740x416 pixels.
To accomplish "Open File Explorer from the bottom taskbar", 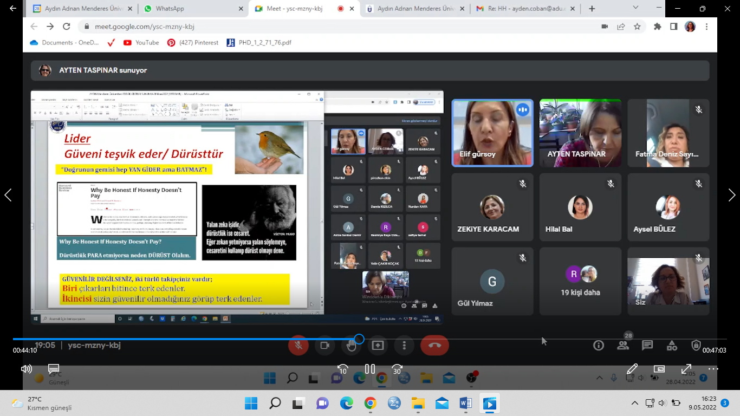I will pos(418,403).
